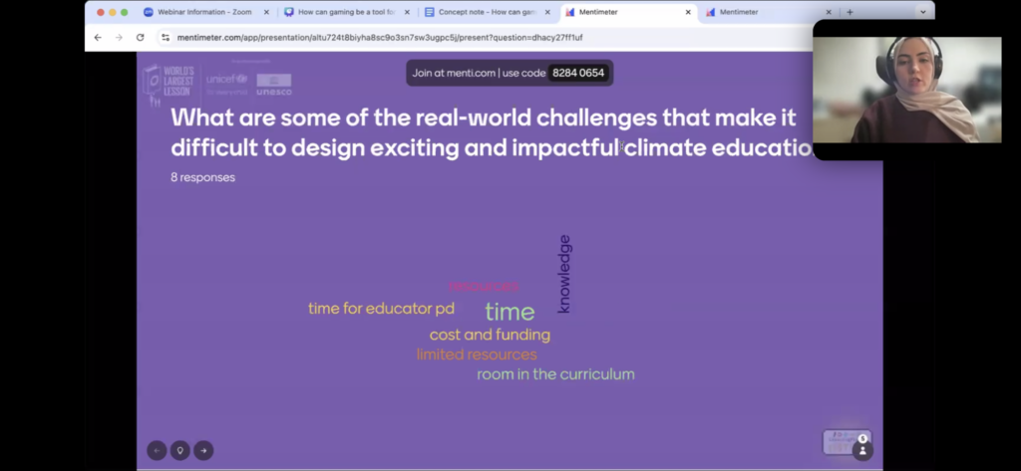This screenshot has width=1021, height=471.
Task: Open the 'How can gaming be a tool' tab
Action: click(340, 12)
